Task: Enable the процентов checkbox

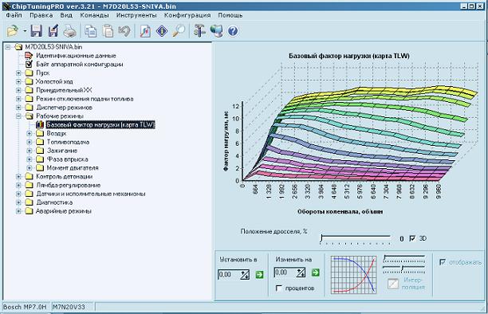Action: (279, 288)
